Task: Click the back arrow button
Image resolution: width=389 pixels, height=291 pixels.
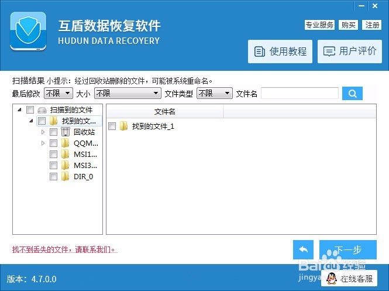Action: pyautogui.click(x=303, y=249)
